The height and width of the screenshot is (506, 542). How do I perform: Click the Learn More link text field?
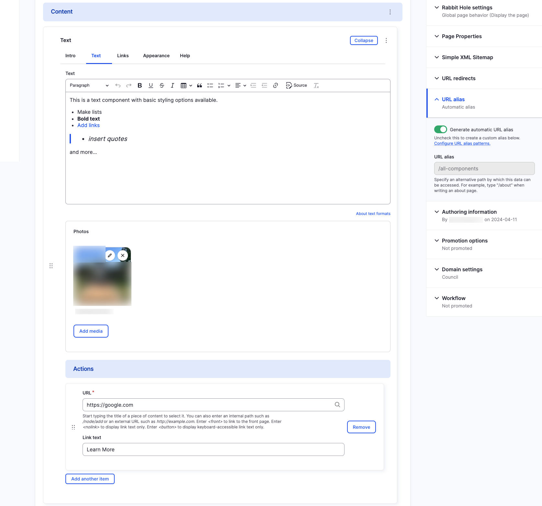click(x=213, y=449)
